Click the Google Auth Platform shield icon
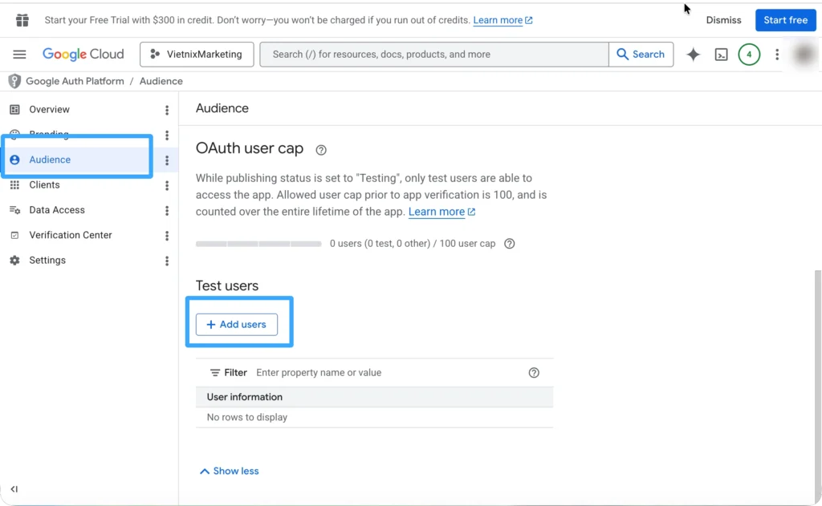Viewport: 822px width, 506px height. [14, 81]
